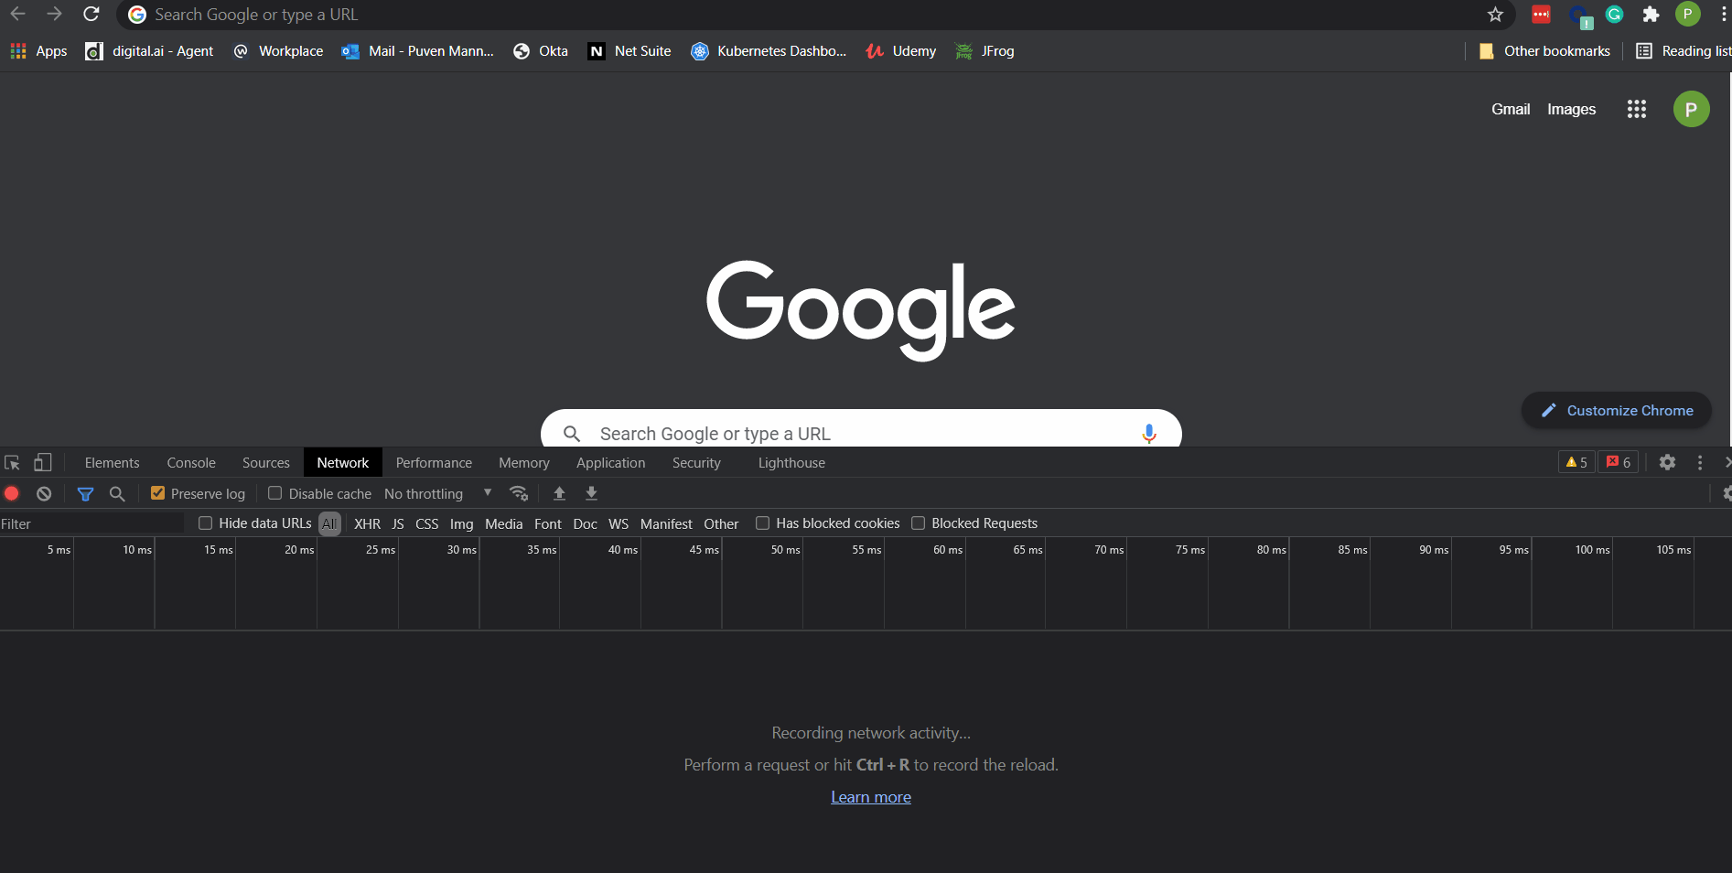The height and width of the screenshot is (873, 1732).
Task: Expand the No throttling dropdown
Action: 438,493
